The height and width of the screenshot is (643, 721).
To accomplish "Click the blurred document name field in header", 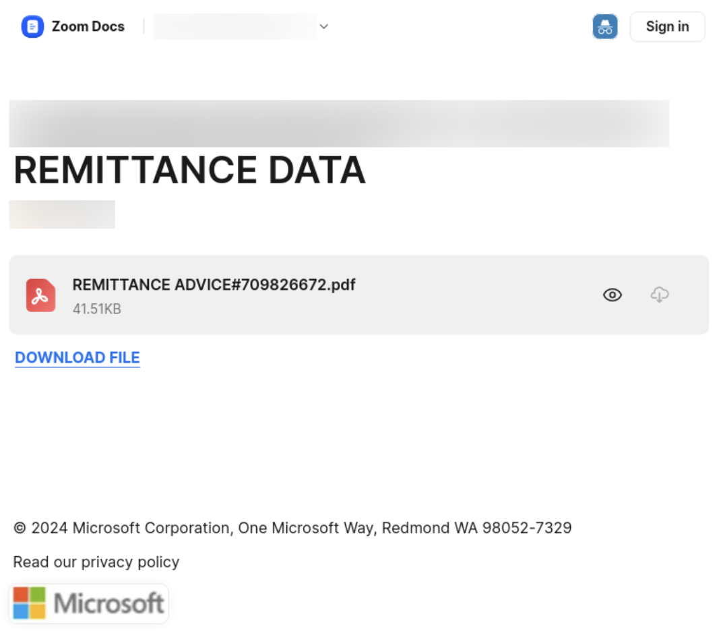I will point(235,27).
